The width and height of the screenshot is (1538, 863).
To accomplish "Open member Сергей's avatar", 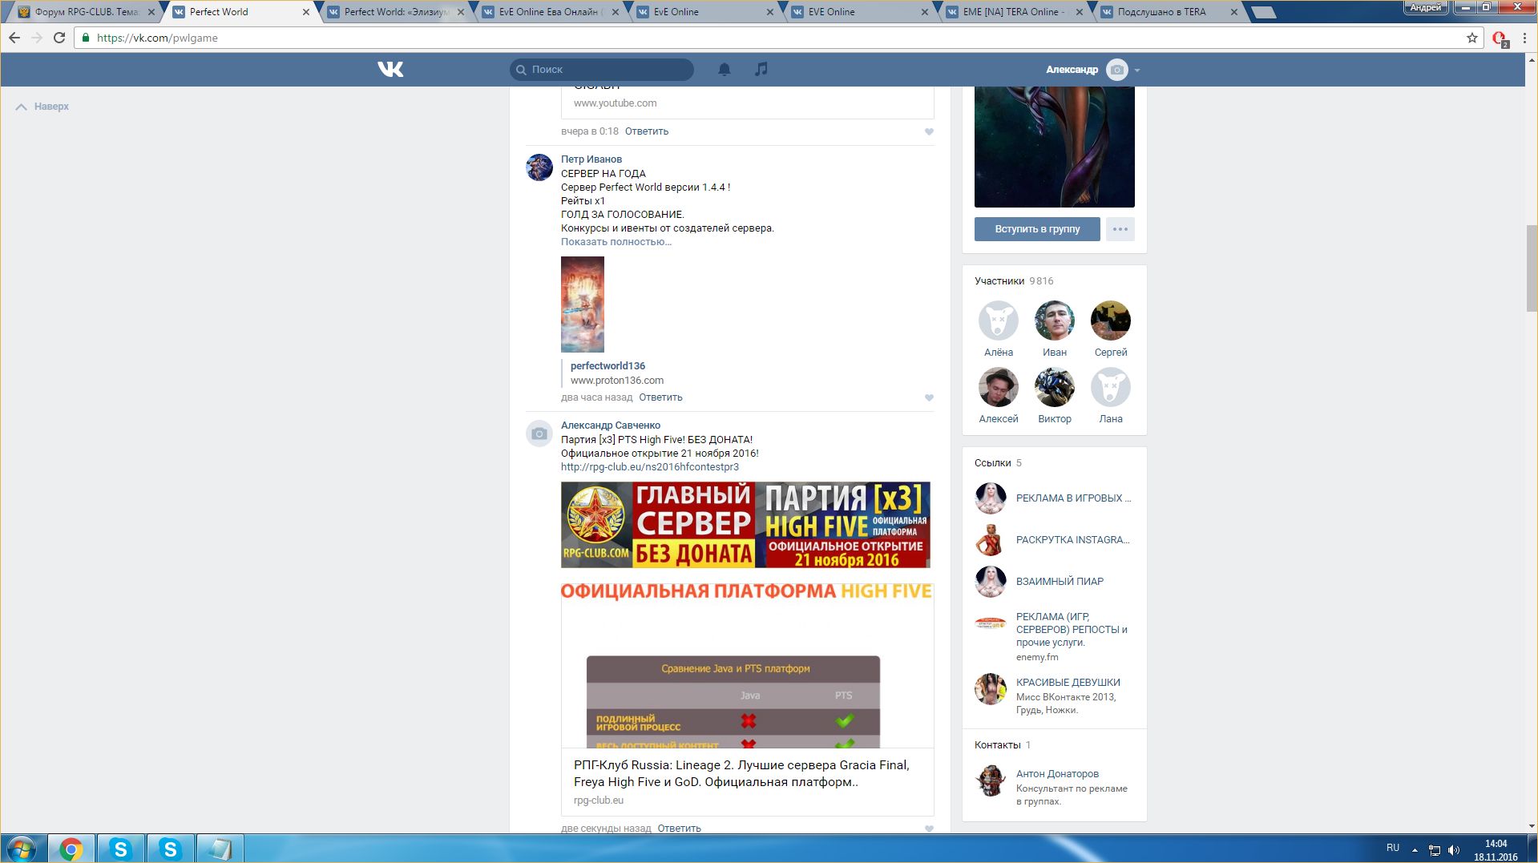I will (x=1111, y=321).
